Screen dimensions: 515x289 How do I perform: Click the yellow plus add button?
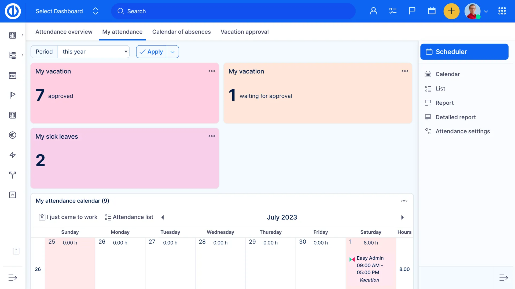coord(451,11)
